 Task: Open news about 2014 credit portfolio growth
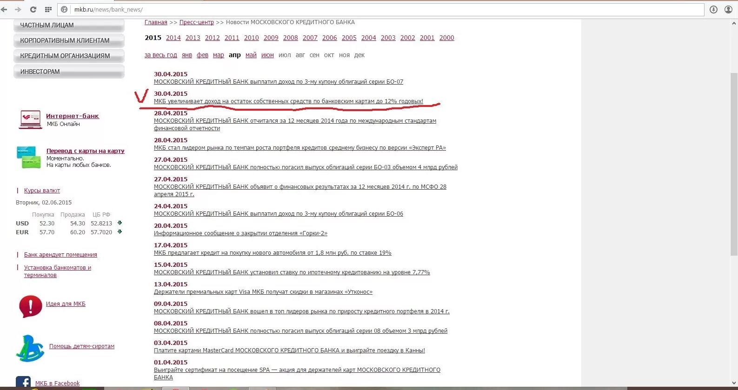tap(302, 311)
